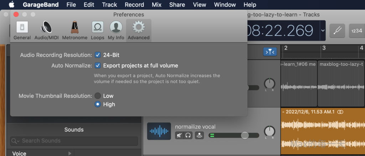Click the tuner fork icon

pos(337,31)
